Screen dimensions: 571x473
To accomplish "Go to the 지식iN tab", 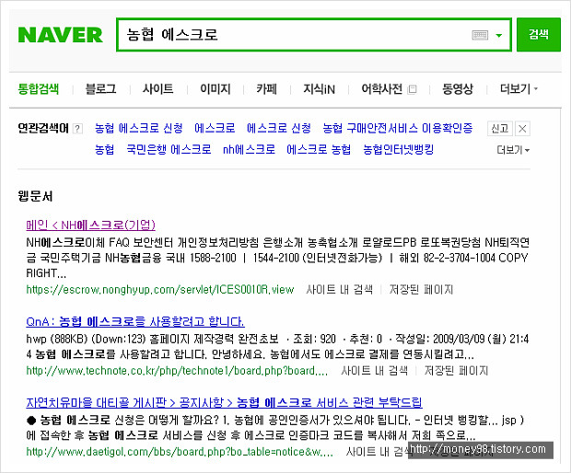I will pos(320,89).
